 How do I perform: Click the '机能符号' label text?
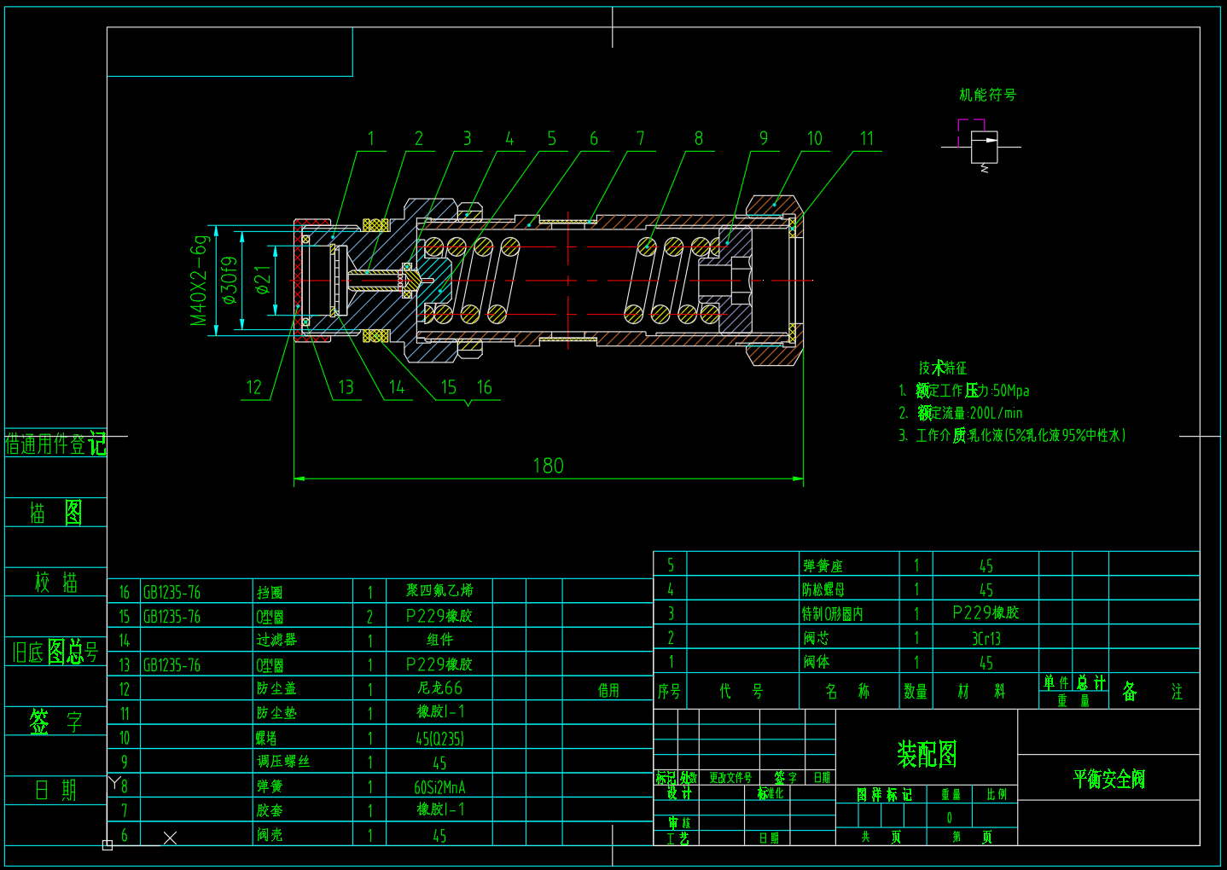click(x=987, y=95)
